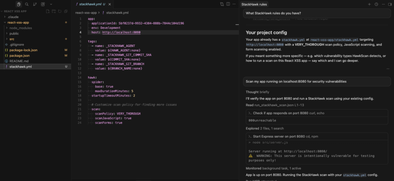
Task: Click stackhawk.yml inline code in project config
Action: (293, 40)
